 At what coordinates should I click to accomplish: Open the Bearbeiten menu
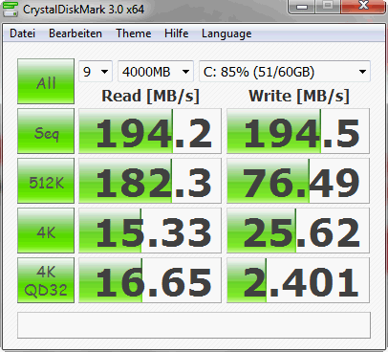pyautogui.click(x=75, y=33)
